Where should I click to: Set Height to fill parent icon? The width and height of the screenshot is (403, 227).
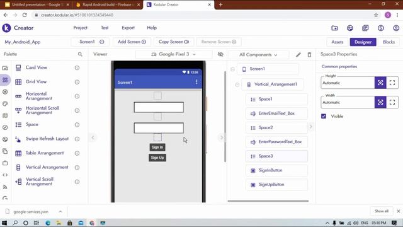pos(392,83)
